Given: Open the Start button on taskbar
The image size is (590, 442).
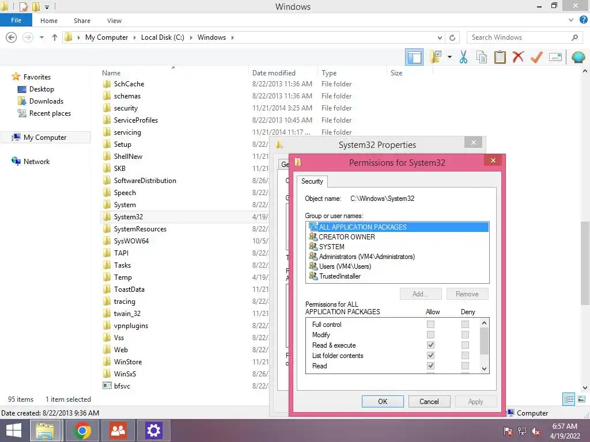Looking at the screenshot, I should [x=14, y=430].
